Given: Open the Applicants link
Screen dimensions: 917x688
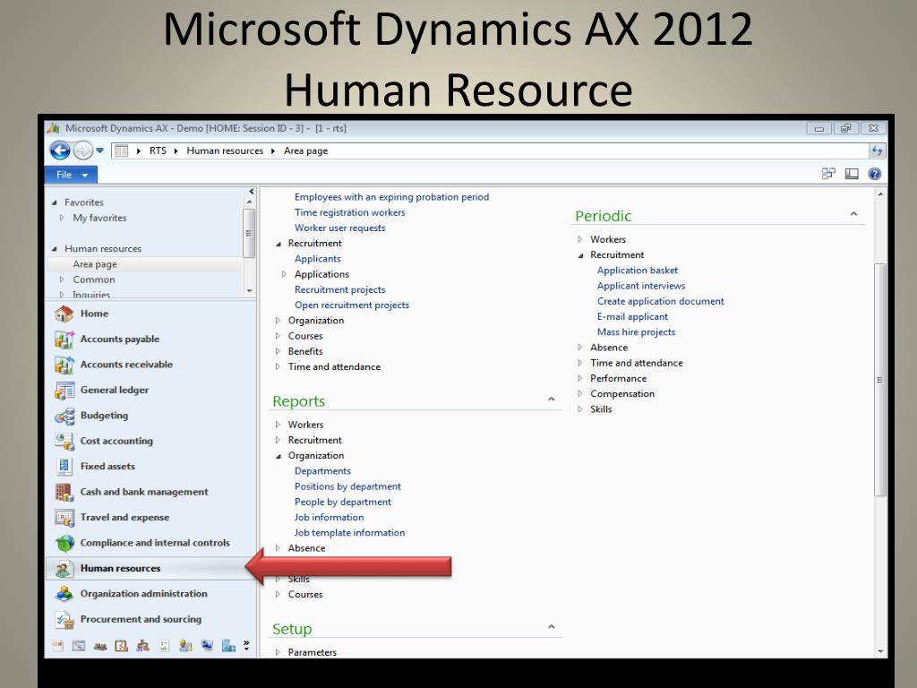Looking at the screenshot, I should click(318, 259).
